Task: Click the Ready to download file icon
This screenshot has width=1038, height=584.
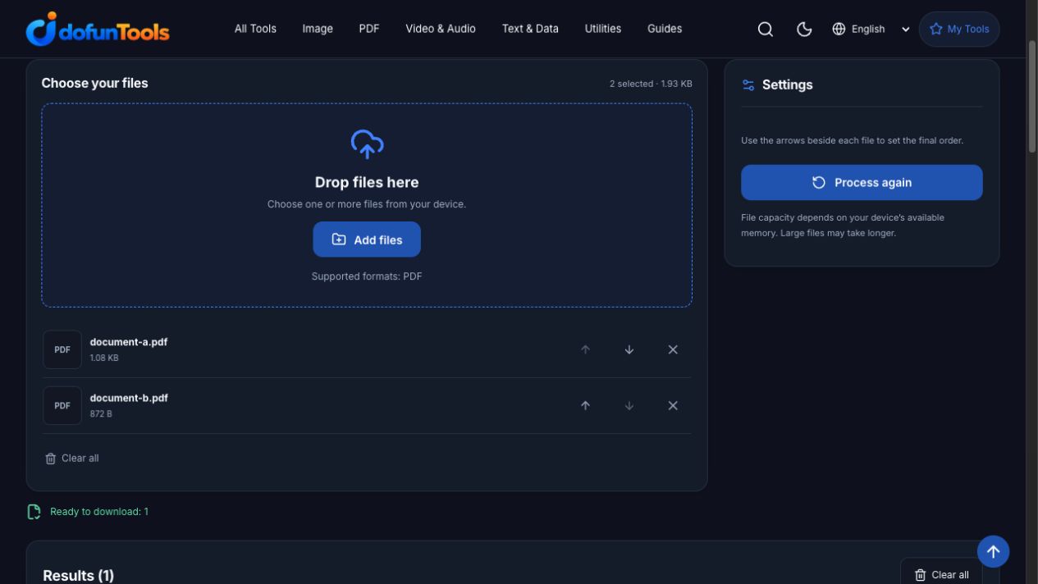Action: (x=34, y=512)
